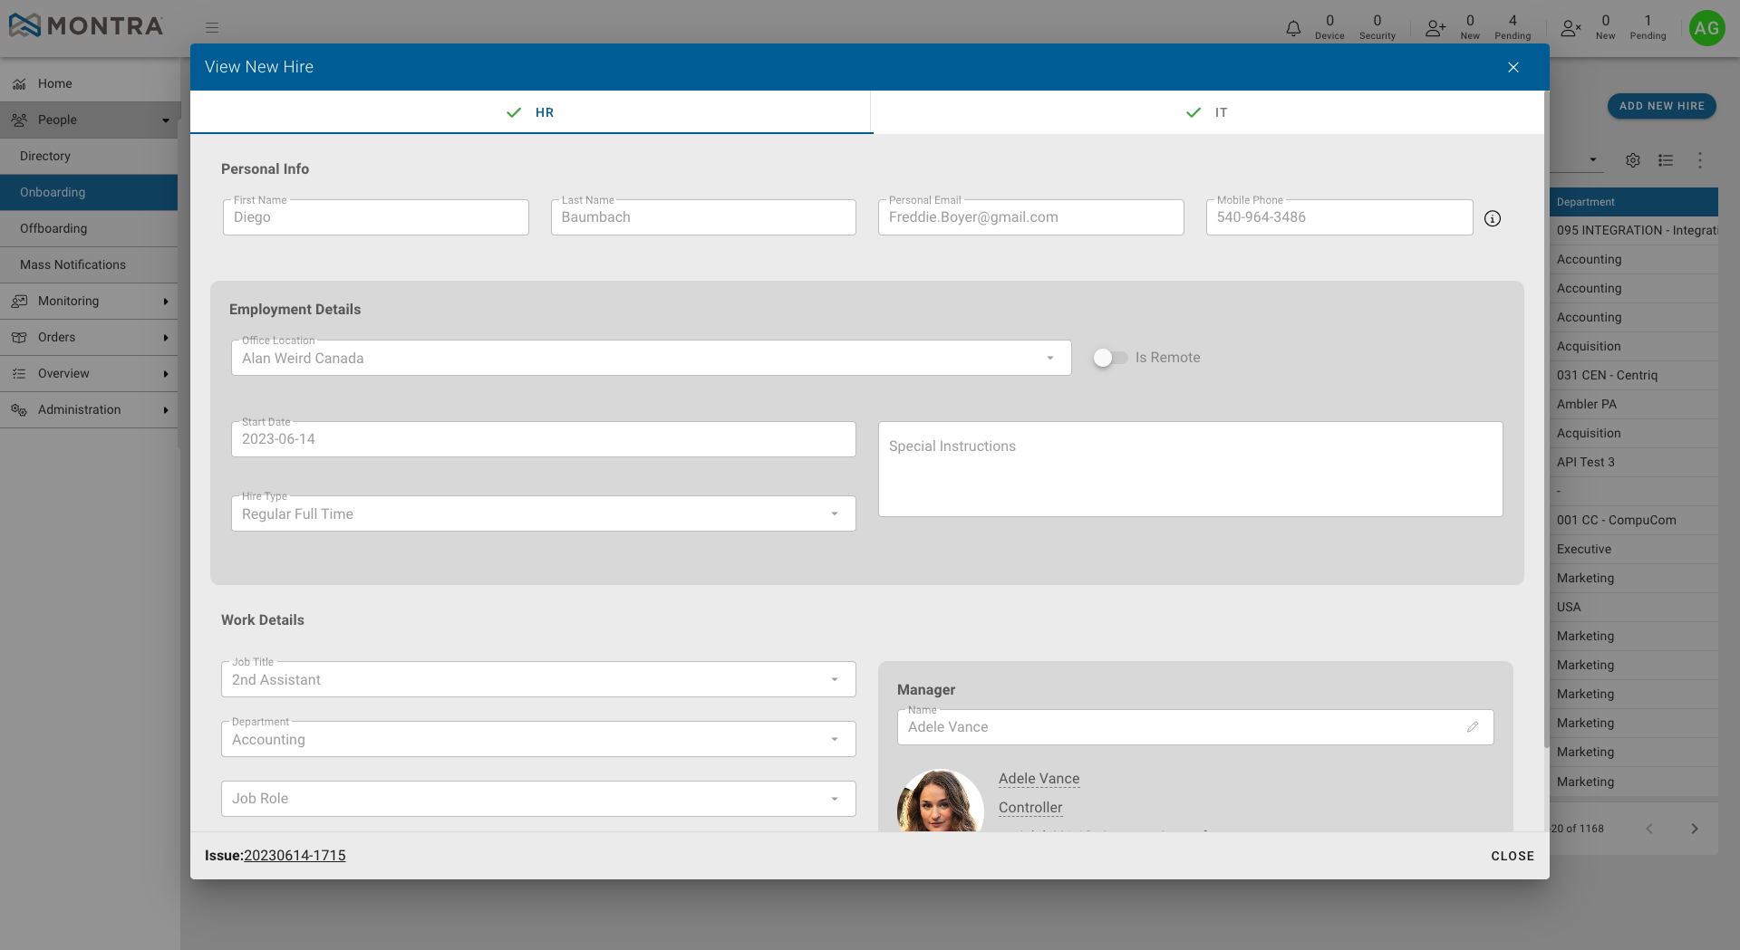
Task: Expand the Administration submenu arrow
Action: coord(166,410)
